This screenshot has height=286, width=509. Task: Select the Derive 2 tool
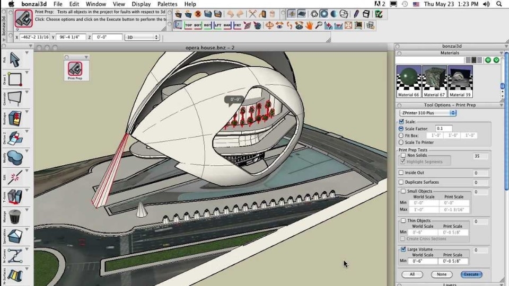coord(15,138)
